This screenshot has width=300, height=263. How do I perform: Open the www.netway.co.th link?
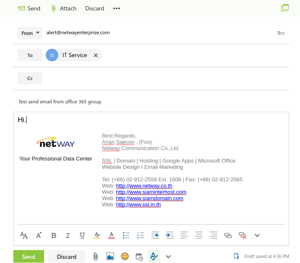(144, 186)
